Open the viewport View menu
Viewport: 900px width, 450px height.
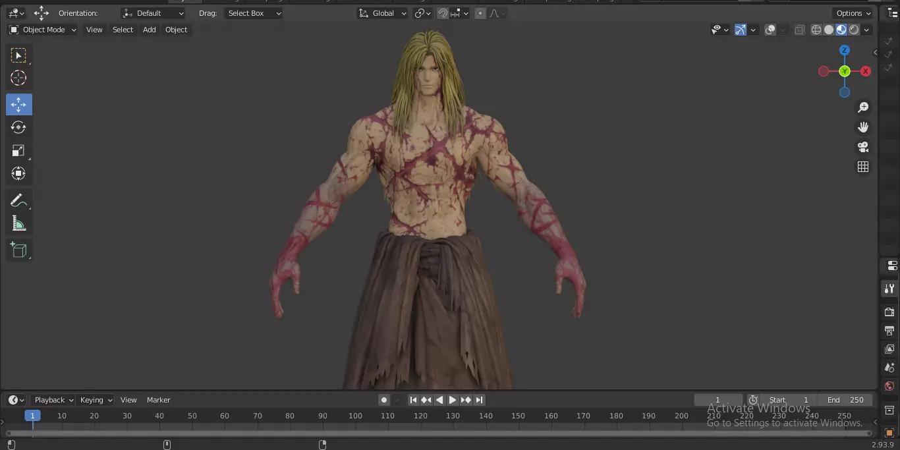pyautogui.click(x=94, y=30)
